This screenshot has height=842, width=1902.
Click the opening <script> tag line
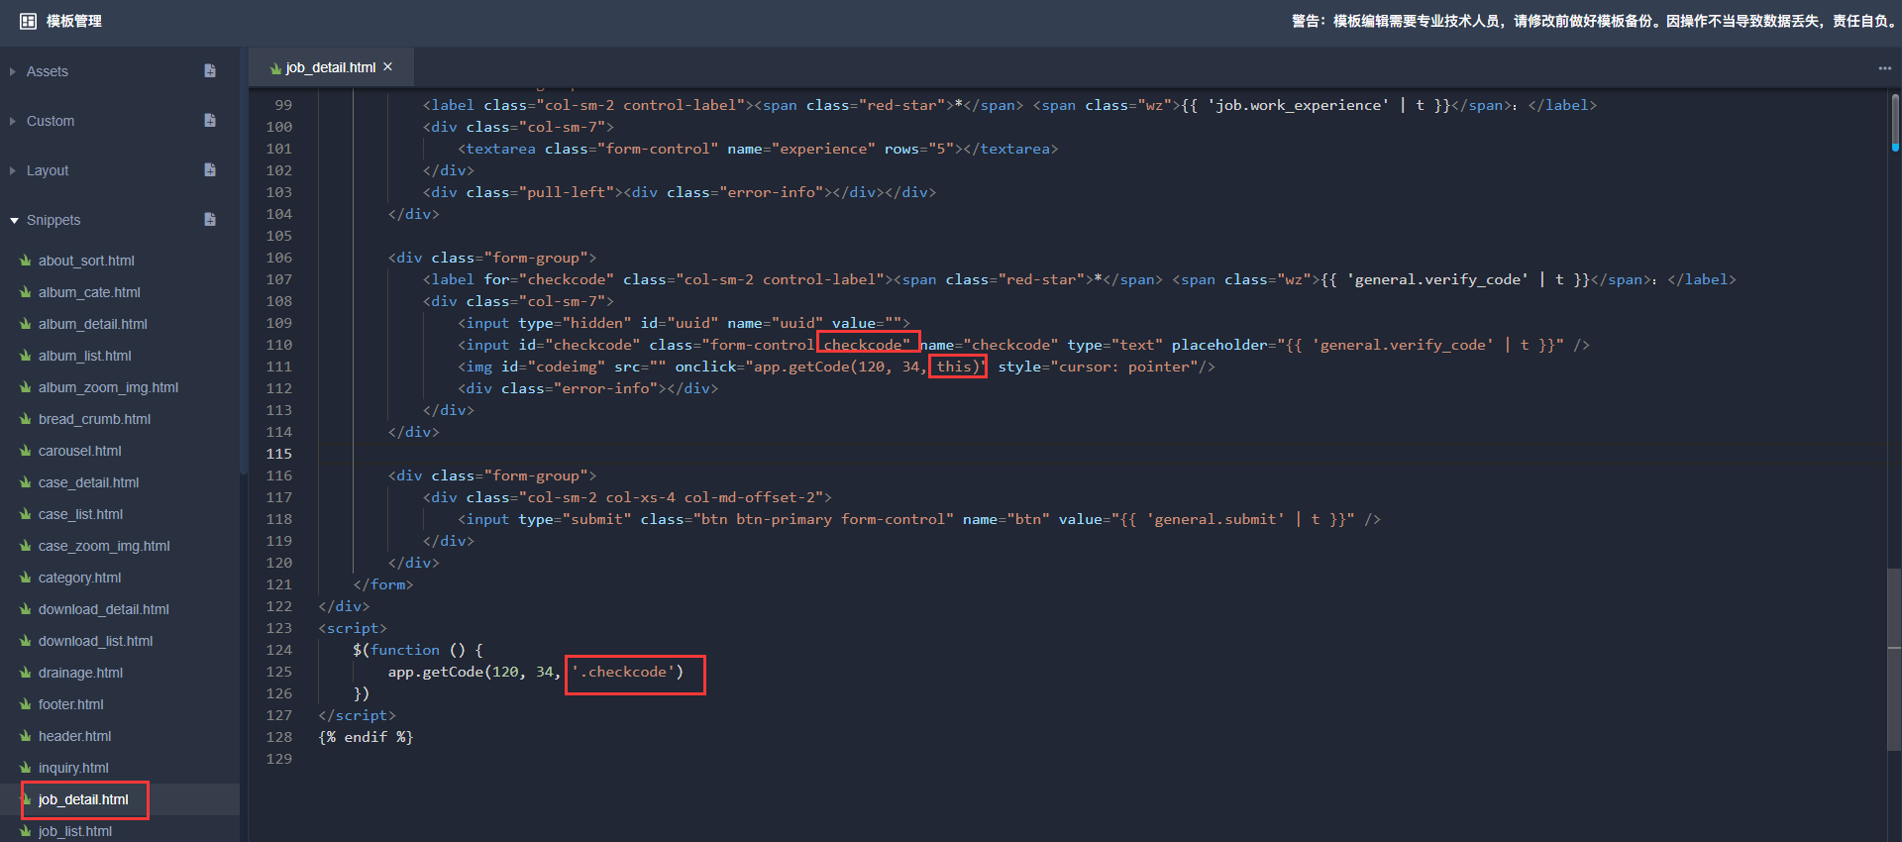[353, 628]
